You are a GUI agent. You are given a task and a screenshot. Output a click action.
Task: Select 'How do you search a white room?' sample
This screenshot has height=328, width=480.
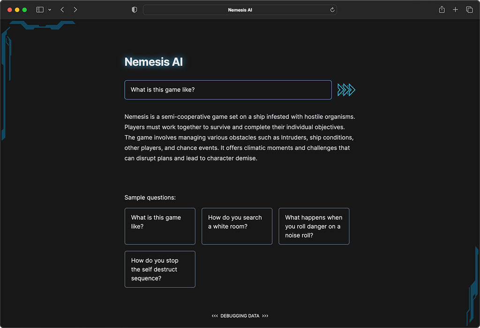coord(237,226)
